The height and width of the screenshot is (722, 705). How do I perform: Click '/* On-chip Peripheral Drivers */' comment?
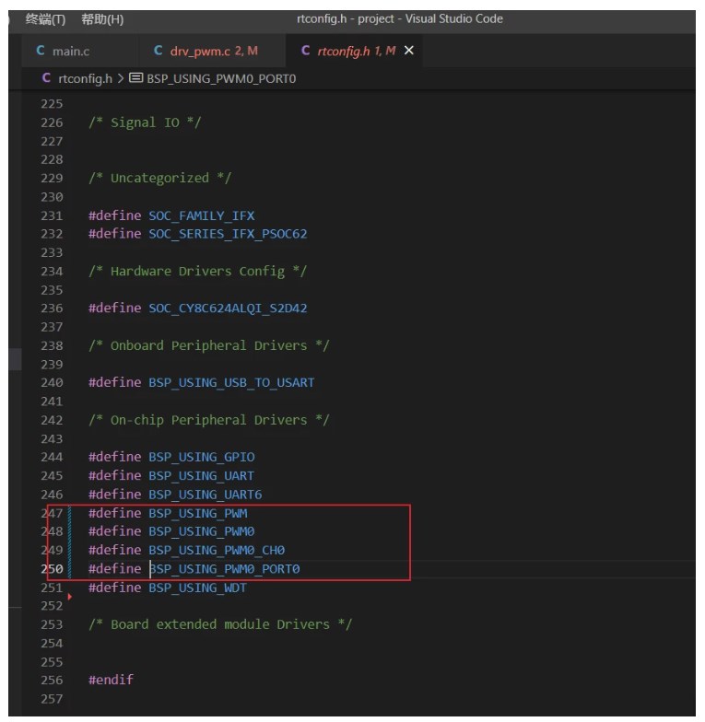(208, 420)
